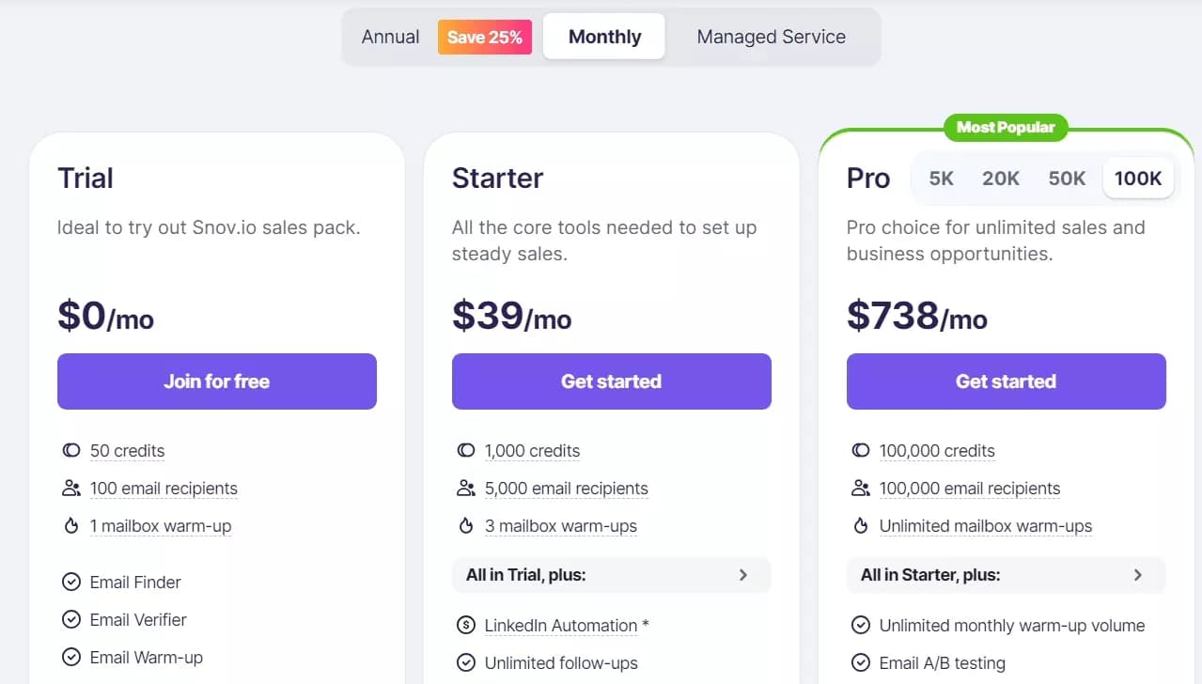Open the Managed Service tab
This screenshot has width=1202, height=684.
771,37
